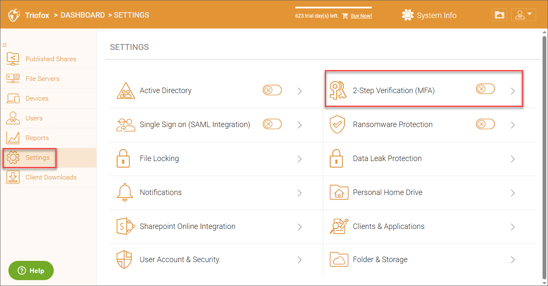Expand Clients & Applications chevron
Viewport: 548px width, 286px height.
tap(513, 227)
